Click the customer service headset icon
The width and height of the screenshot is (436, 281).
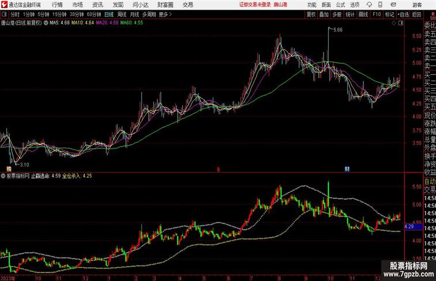[x=369, y=5]
